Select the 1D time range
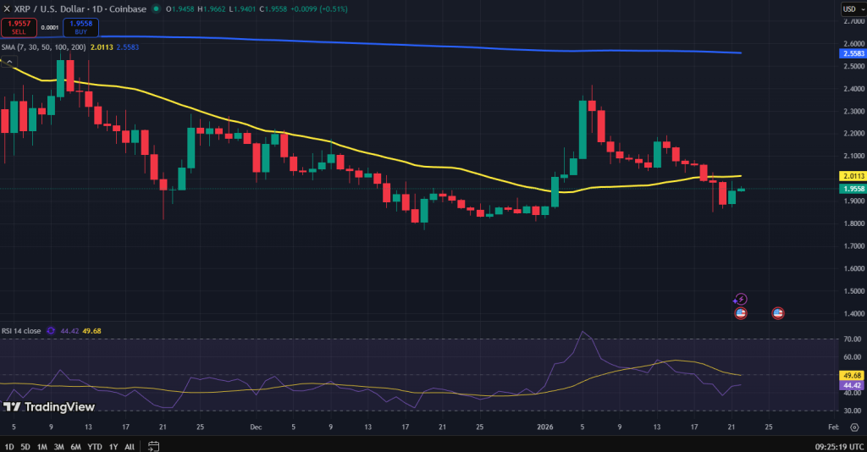Screen dimensions: 867x452 pos(9,446)
